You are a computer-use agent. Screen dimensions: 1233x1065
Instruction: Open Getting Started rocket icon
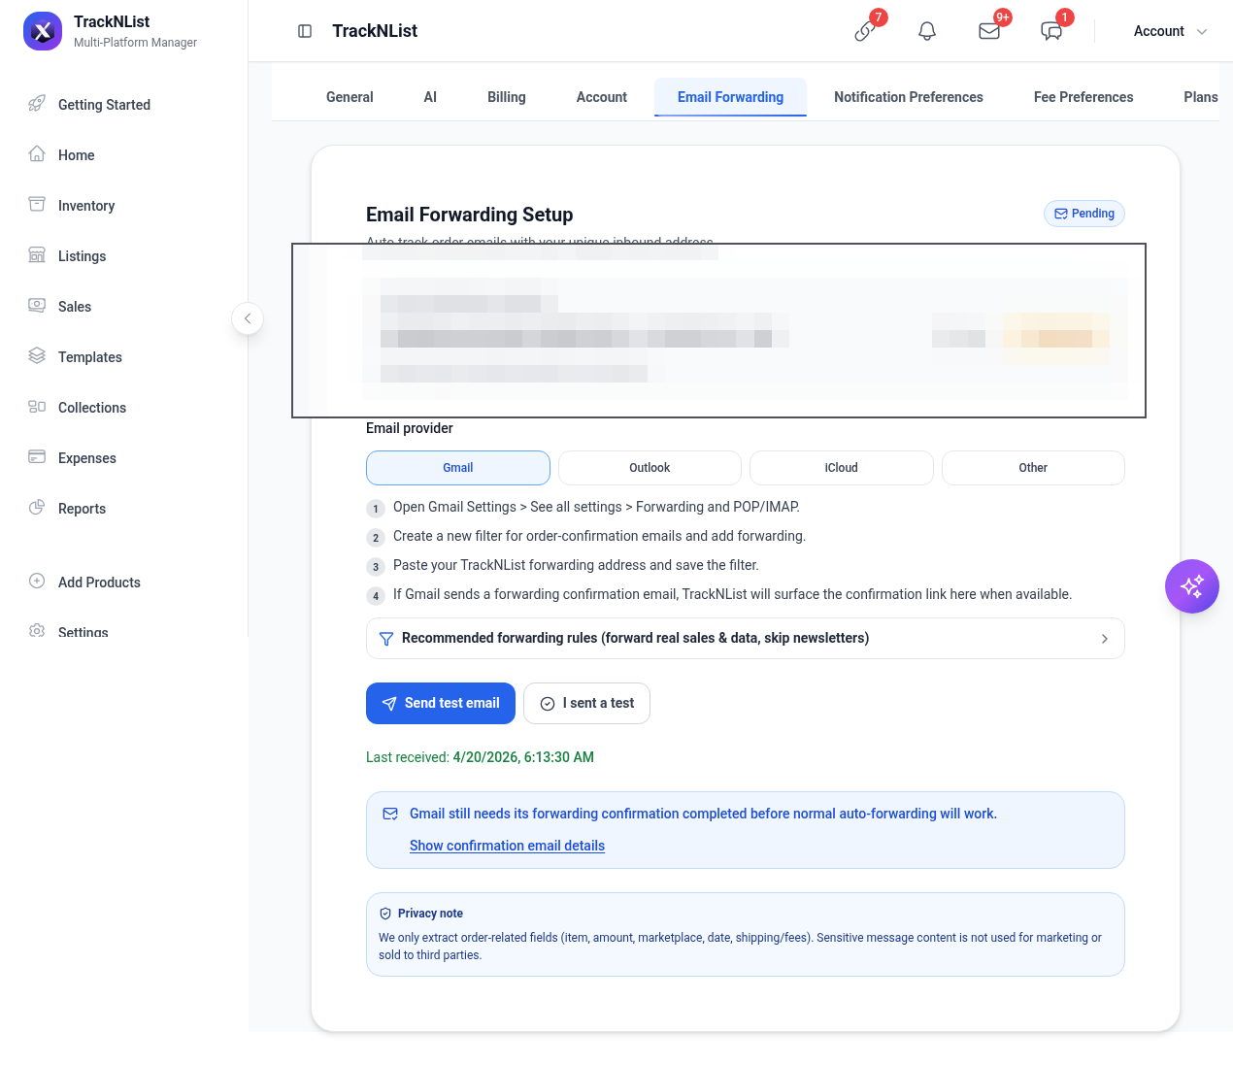(37, 104)
